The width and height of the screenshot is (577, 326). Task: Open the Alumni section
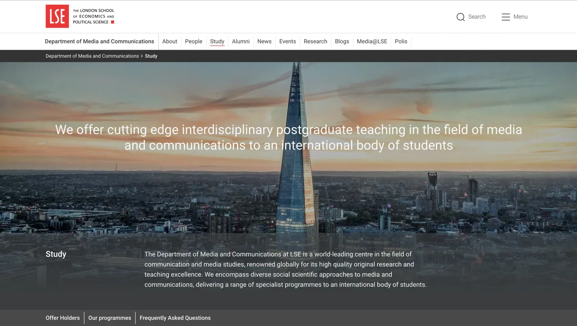click(241, 41)
